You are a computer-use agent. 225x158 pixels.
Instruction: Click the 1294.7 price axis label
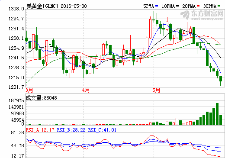click(16, 19)
